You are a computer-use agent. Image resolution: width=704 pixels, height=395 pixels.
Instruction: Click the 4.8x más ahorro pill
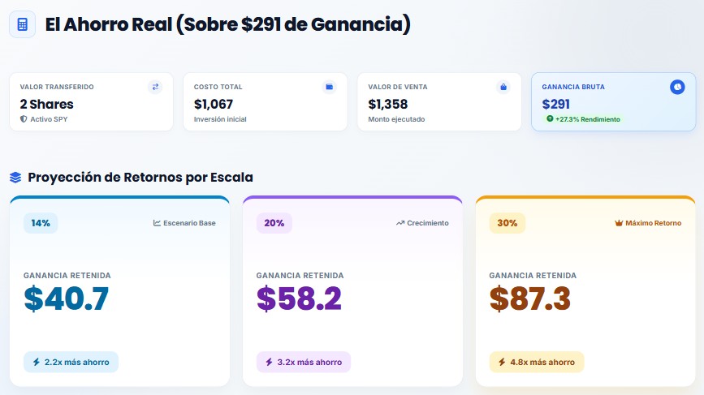[537, 362]
